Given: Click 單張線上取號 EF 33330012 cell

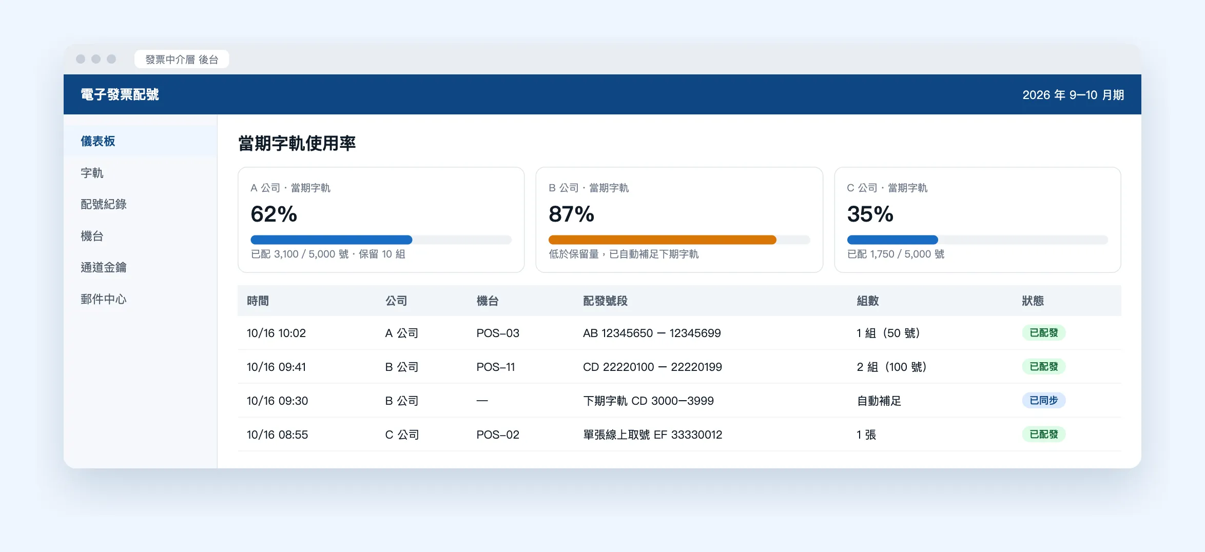Looking at the screenshot, I should pyautogui.click(x=652, y=435).
